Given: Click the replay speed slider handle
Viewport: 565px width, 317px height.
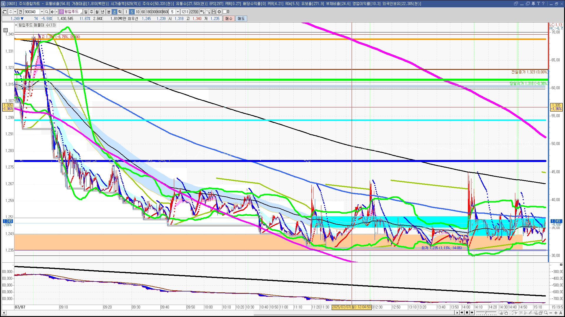Looking at the screenshot, I should tap(486, 312).
